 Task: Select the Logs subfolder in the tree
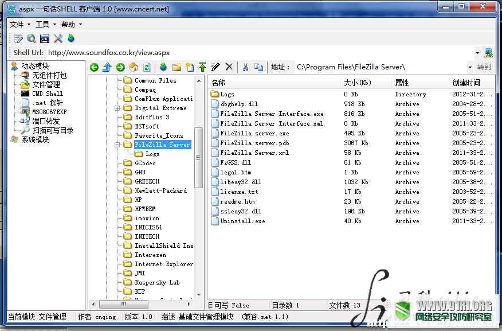point(152,154)
